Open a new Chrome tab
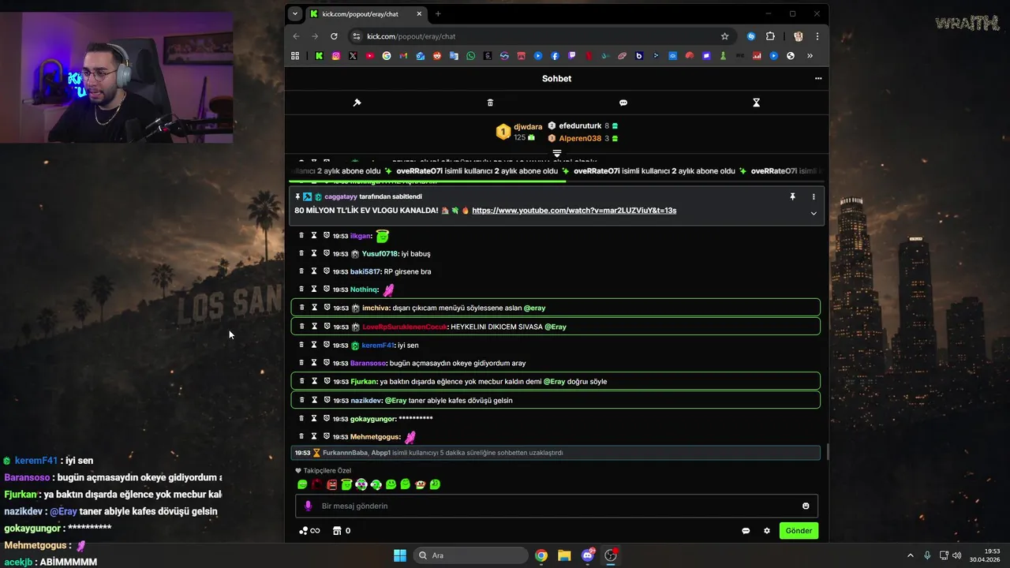Image resolution: width=1010 pixels, height=568 pixels. [x=438, y=13]
